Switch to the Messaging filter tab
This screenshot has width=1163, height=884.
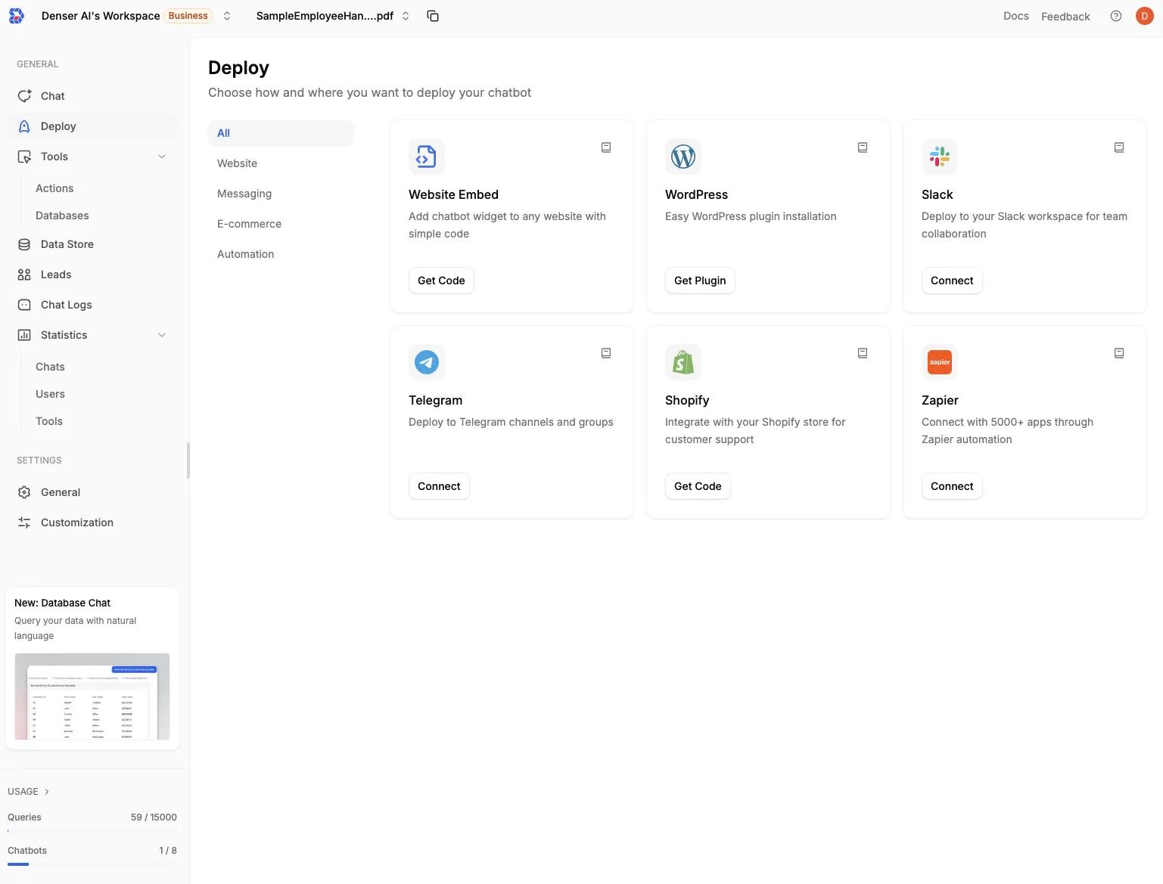point(244,193)
